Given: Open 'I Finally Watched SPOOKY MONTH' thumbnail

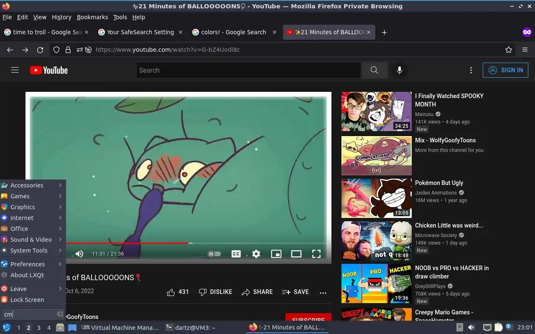Looking at the screenshot, I should [x=377, y=111].
